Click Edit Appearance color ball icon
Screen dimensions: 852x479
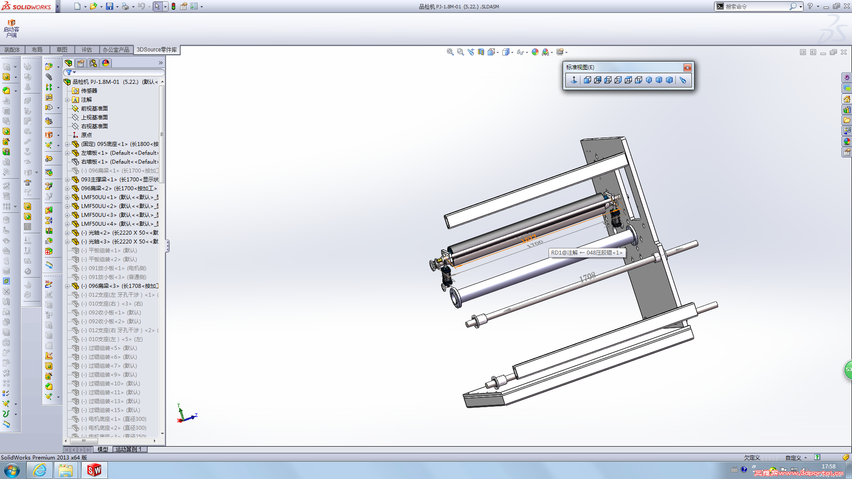point(535,52)
